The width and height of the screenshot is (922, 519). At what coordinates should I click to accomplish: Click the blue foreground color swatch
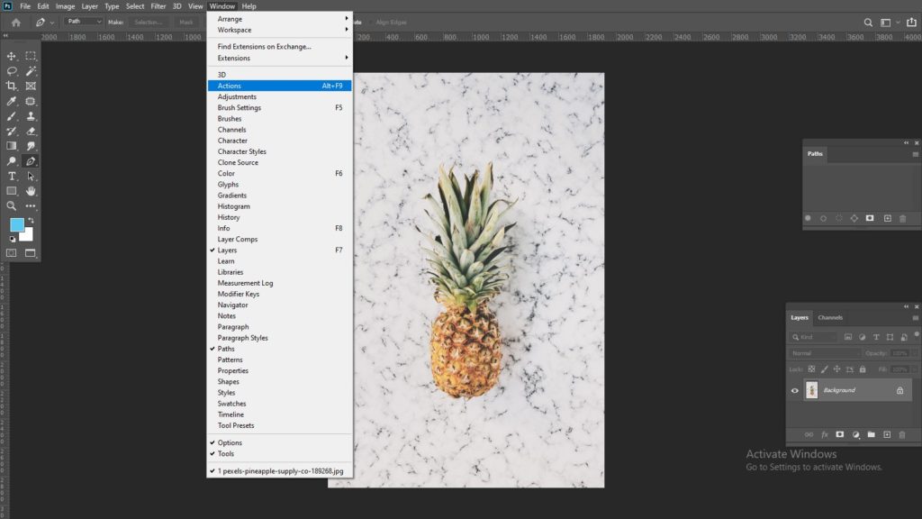(x=16, y=223)
